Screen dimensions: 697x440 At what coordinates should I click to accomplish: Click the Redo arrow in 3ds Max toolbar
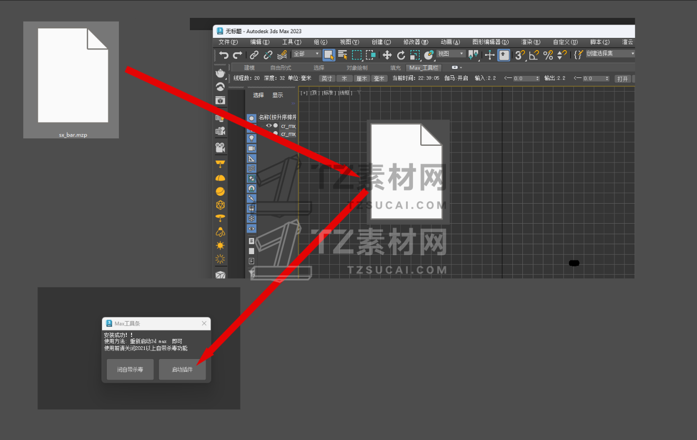(238, 55)
